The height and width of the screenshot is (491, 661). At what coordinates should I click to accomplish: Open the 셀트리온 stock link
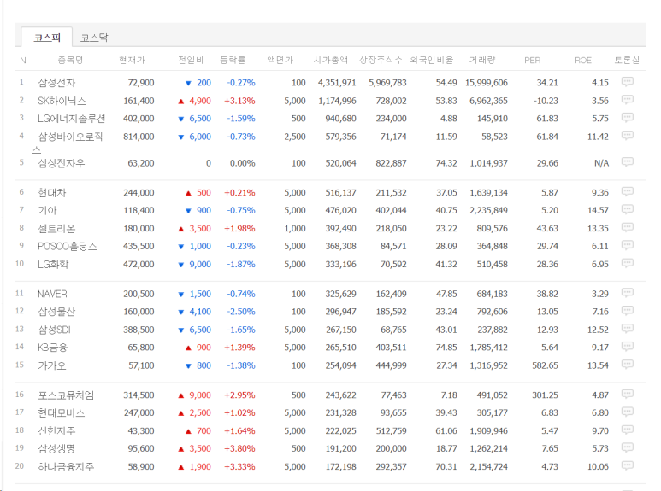pyautogui.click(x=56, y=228)
